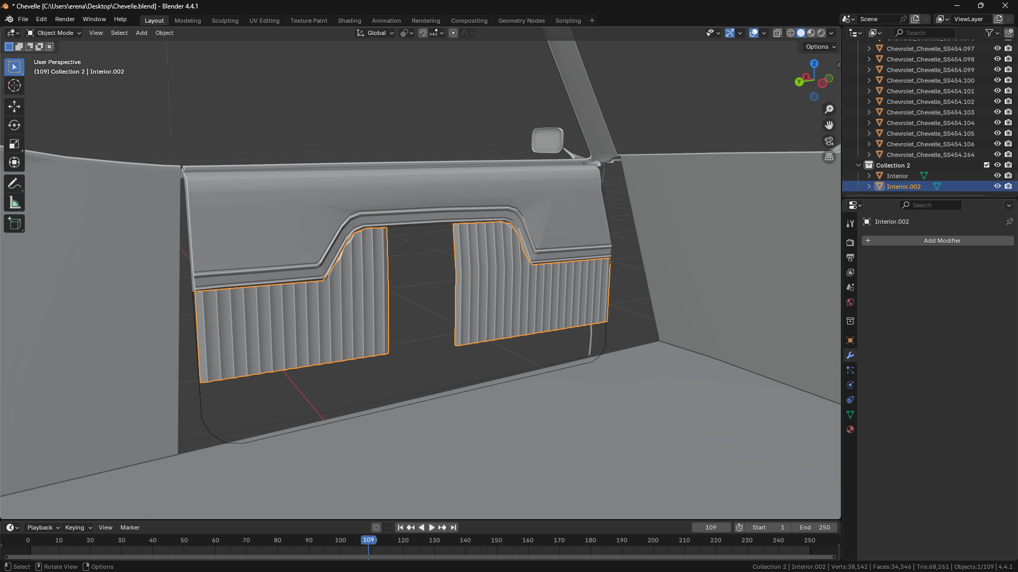Screen dimensions: 1018x572
Task: Collapse the Collection 2 tree
Action: (x=859, y=165)
